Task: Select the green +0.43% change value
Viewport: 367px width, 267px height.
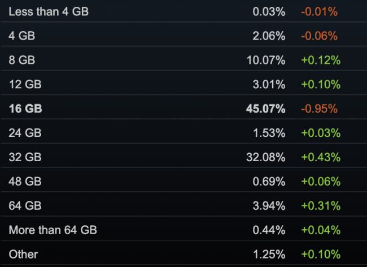Action: pyautogui.click(x=320, y=157)
